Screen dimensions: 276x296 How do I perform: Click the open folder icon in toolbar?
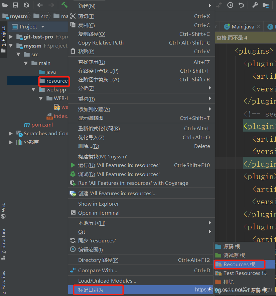(x=5, y=5)
